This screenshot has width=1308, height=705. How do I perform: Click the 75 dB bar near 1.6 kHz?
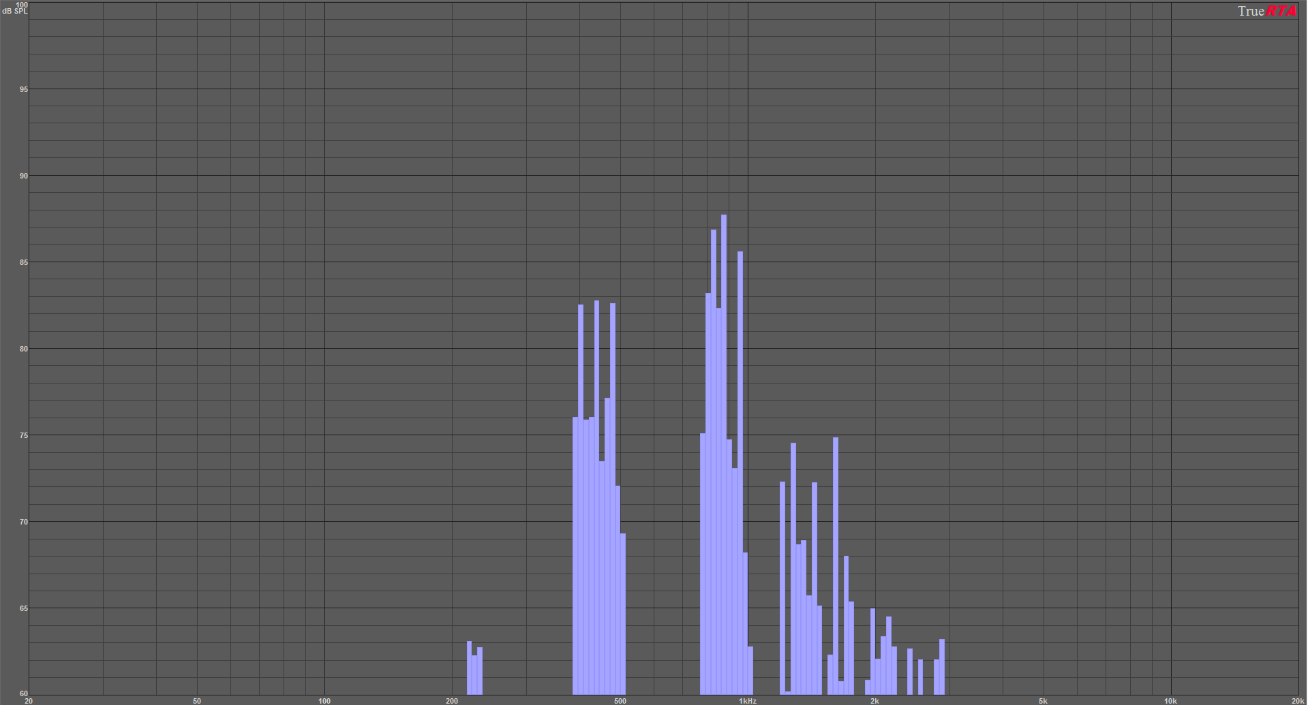836,566
